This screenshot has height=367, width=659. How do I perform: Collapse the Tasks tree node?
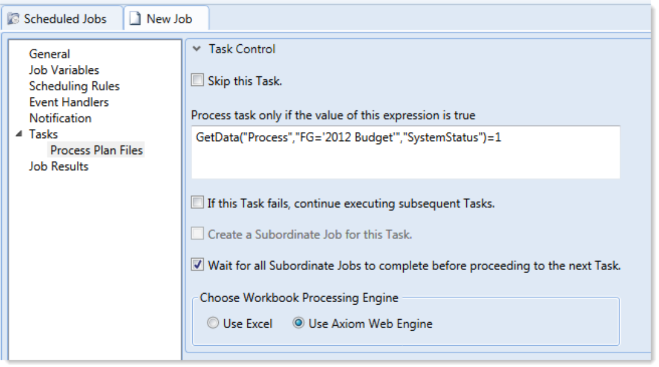click(18, 134)
